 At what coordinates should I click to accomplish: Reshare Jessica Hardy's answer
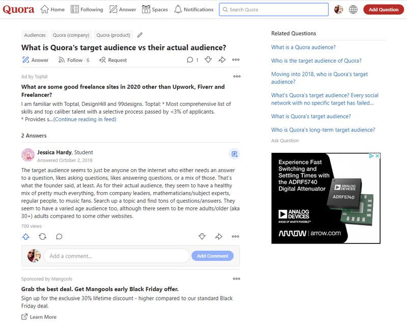43,236
